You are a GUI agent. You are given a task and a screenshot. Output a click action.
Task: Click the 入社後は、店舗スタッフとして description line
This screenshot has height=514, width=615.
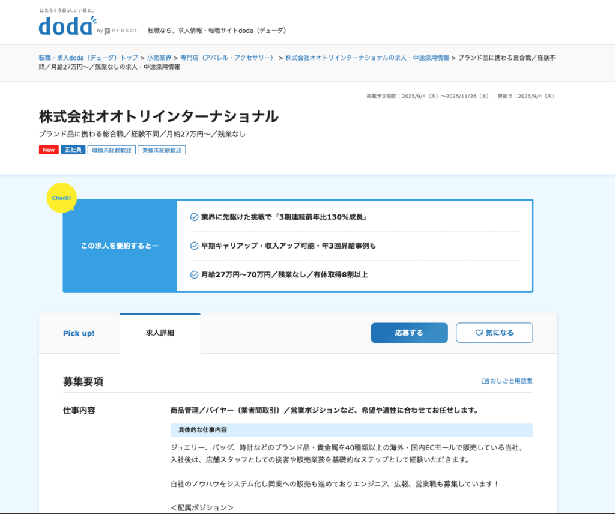(x=320, y=459)
